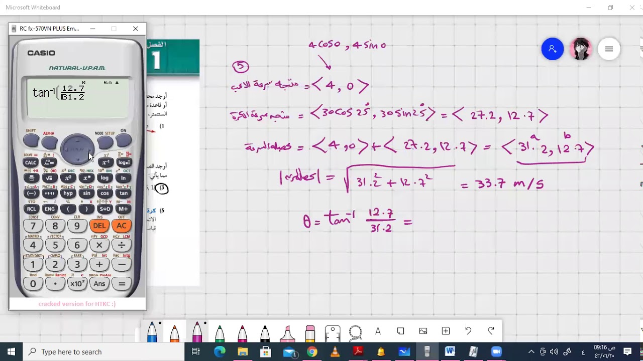The image size is (643, 361).
Task: Click the number 7 key
Action: click(x=33, y=226)
